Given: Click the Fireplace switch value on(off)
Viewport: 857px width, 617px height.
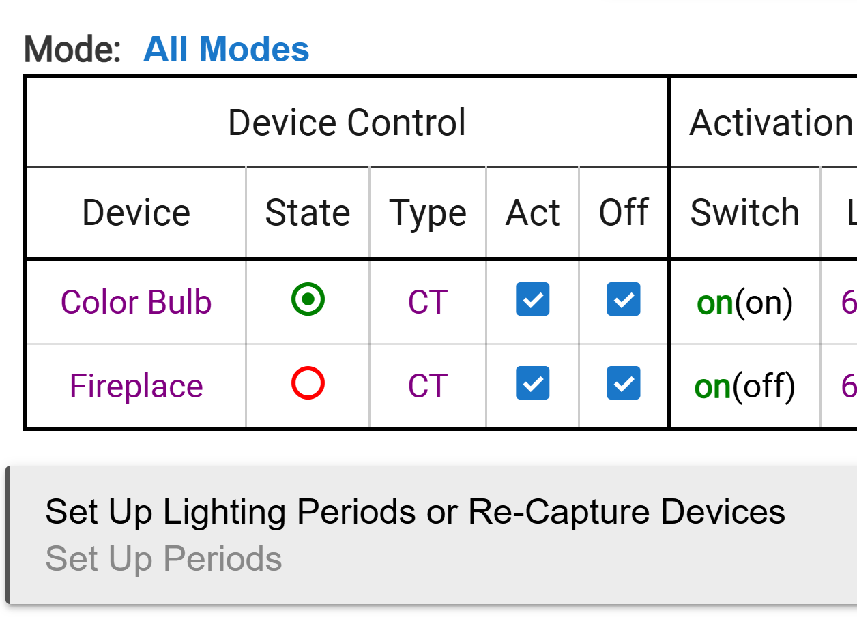Looking at the screenshot, I should click(744, 386).
